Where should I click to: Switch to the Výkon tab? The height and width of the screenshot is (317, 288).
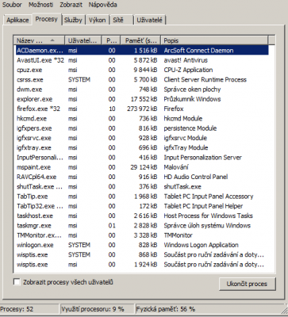pos(97,20)
